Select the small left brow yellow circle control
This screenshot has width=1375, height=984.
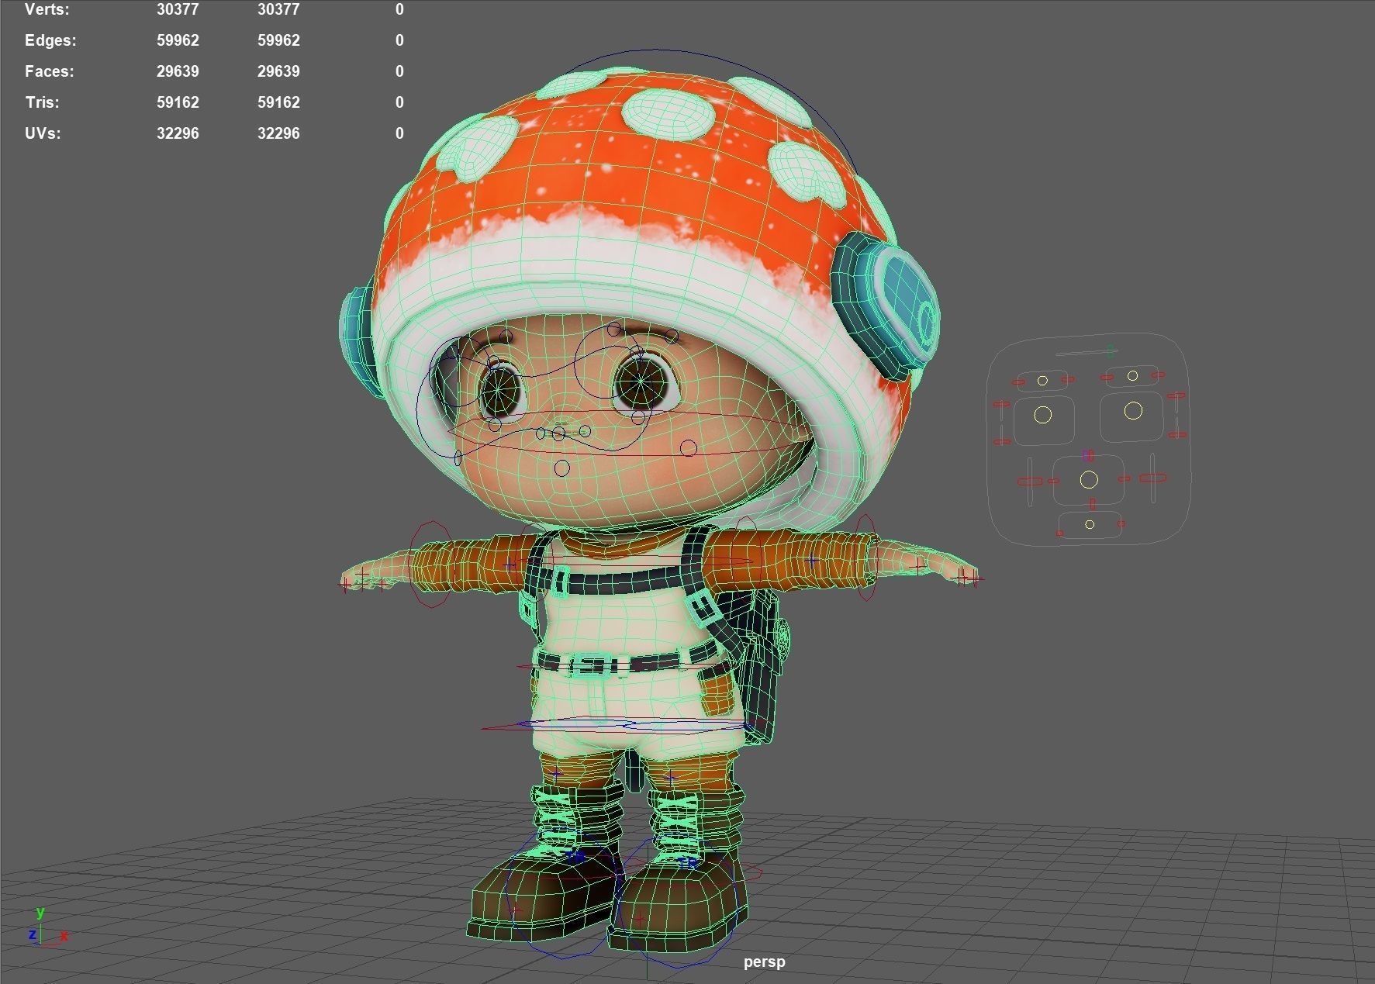click(x=1042, y=381)
